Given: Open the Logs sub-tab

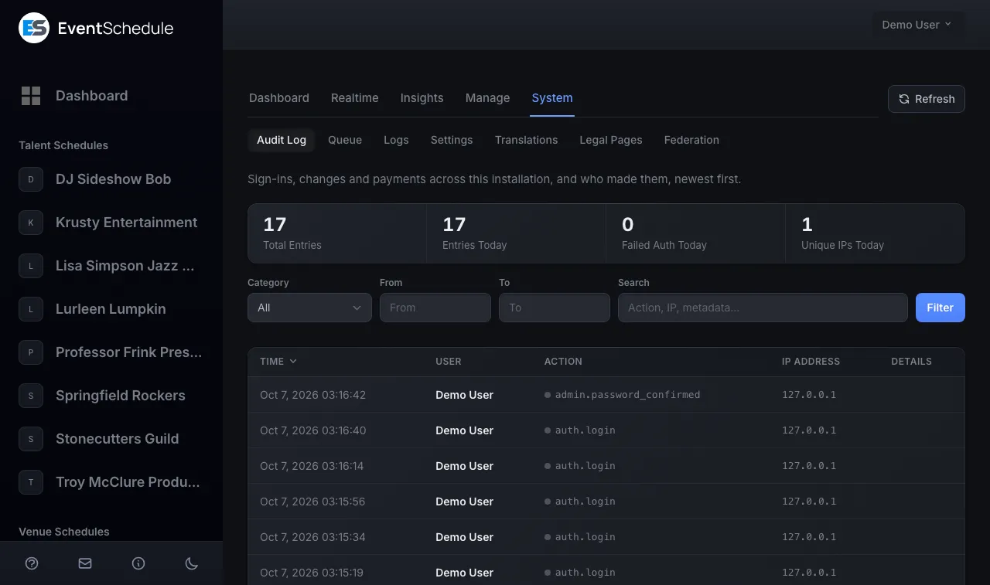Looking at the screenshot, I should pyautogui.click(x=396, y=140).
